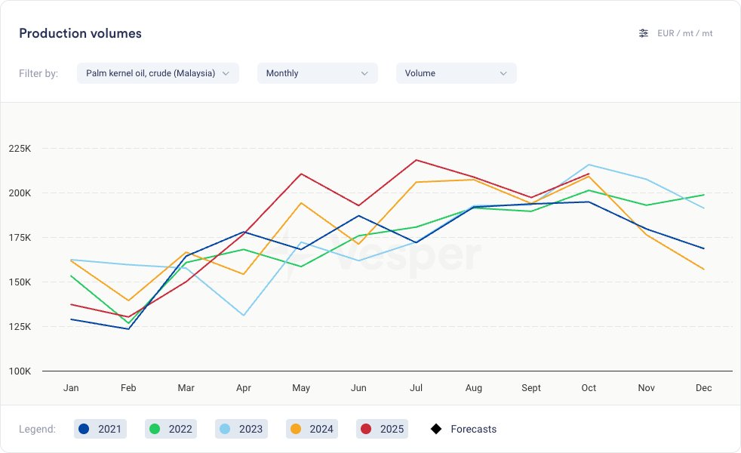Open the Palm kernel oil product dropdown
This screenshot has height=453, width=741.
pos(158,73)
